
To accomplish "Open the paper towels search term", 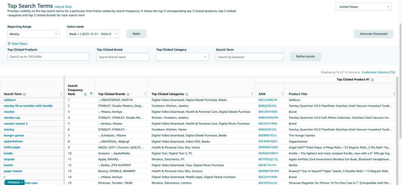I will [13, 171].
